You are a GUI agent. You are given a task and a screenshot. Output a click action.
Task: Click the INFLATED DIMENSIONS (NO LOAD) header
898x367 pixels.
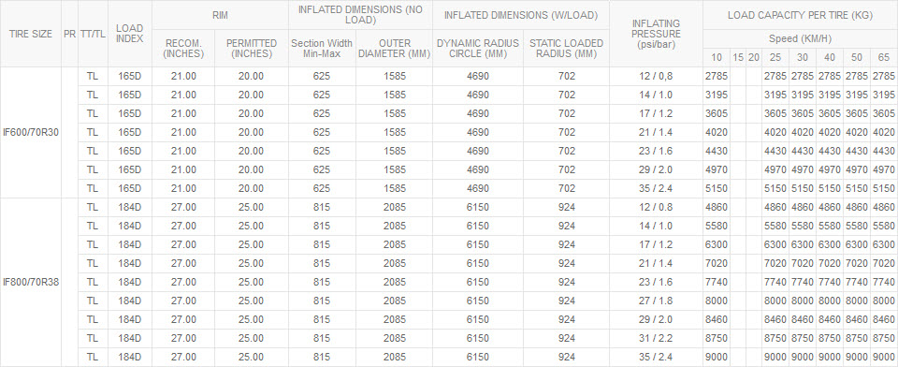pos(360,16)
